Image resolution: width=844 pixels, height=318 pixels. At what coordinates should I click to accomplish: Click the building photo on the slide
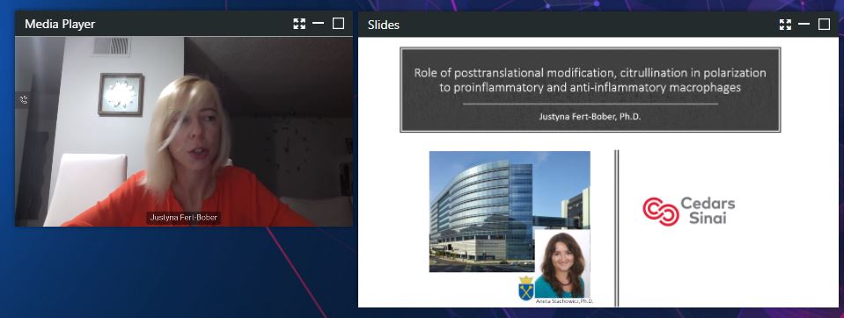click(x=510, y=211)
